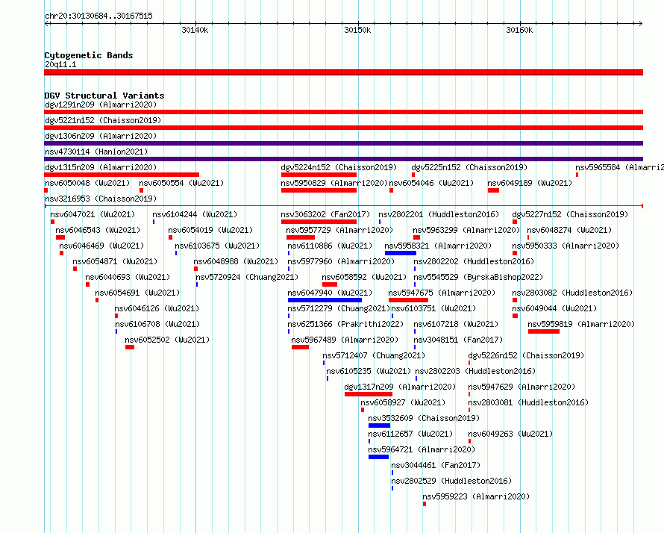The image size is (664, 533).
Task: Click the purple bar under nsv4730114
Action: (343, 159)
